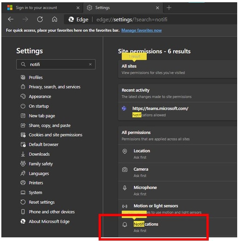The width and height of the screenshot is (239, 241).
Task: Click the Microphone permission icon
Action: (125, 188)
